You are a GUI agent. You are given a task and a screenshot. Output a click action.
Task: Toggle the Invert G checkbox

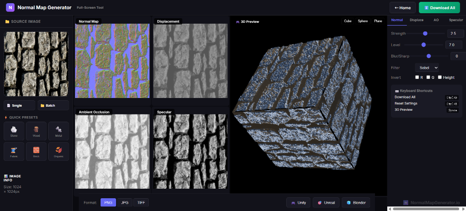point(428,77)
